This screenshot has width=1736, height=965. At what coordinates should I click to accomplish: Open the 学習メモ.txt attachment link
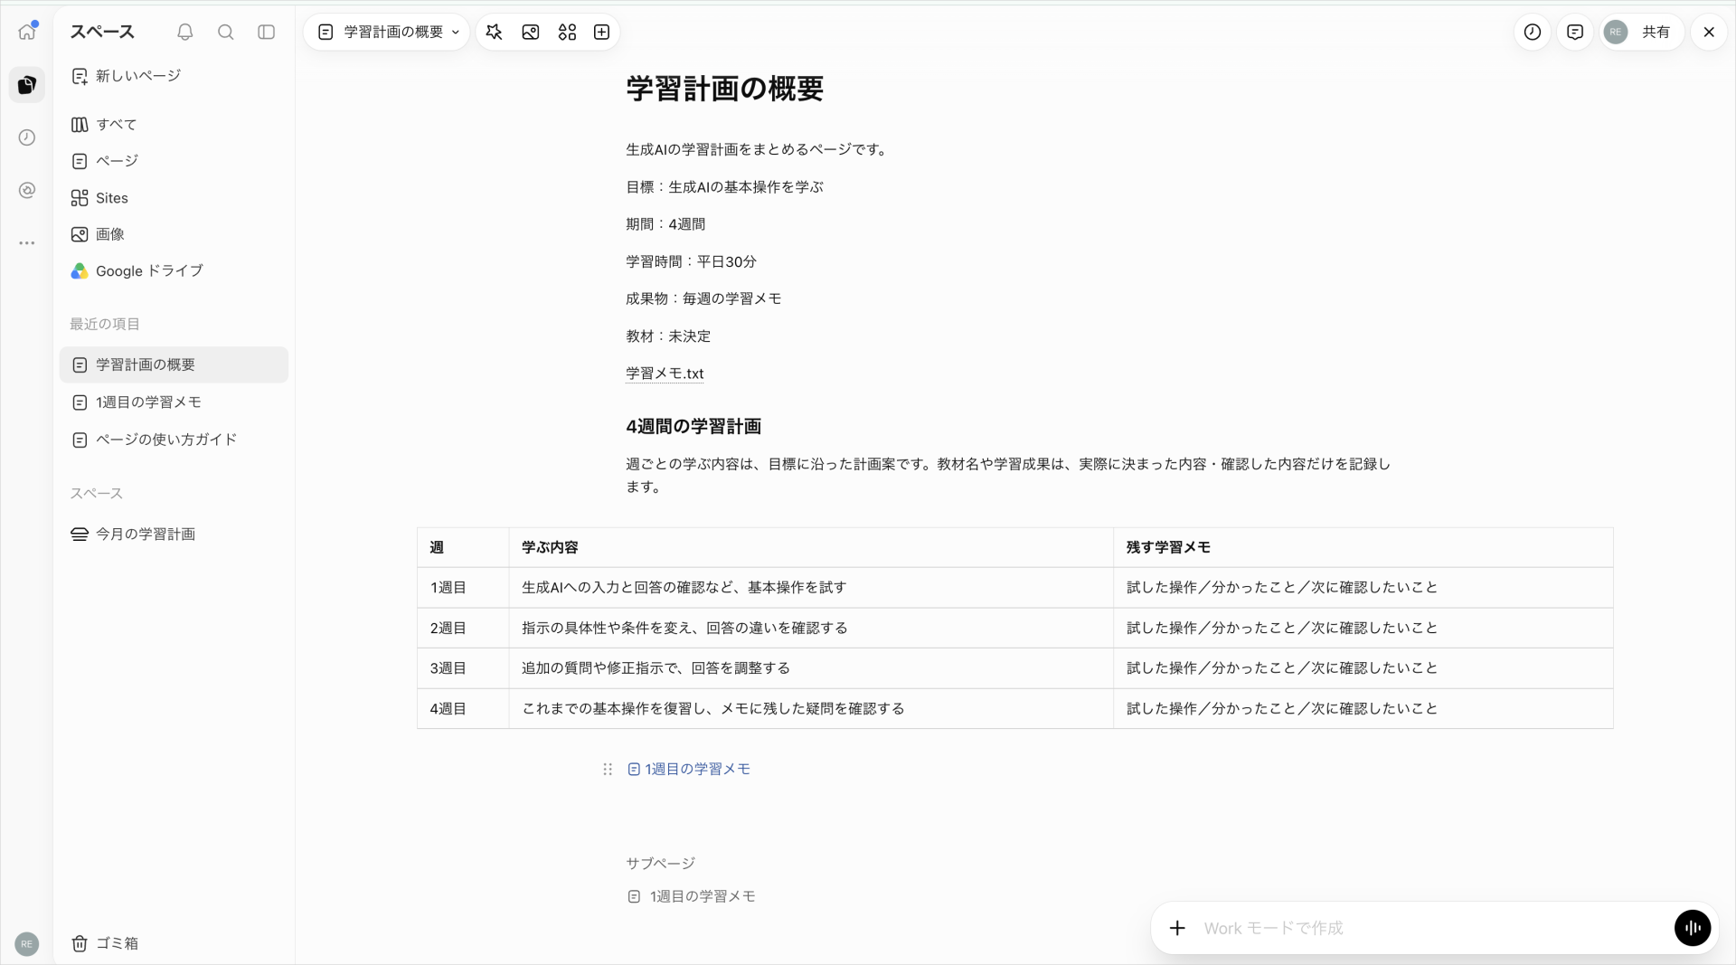click(665, 374)
